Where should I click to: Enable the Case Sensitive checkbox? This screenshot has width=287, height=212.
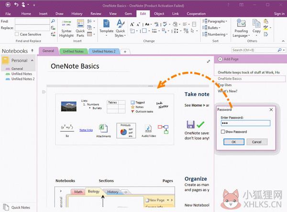click(17, 34)
